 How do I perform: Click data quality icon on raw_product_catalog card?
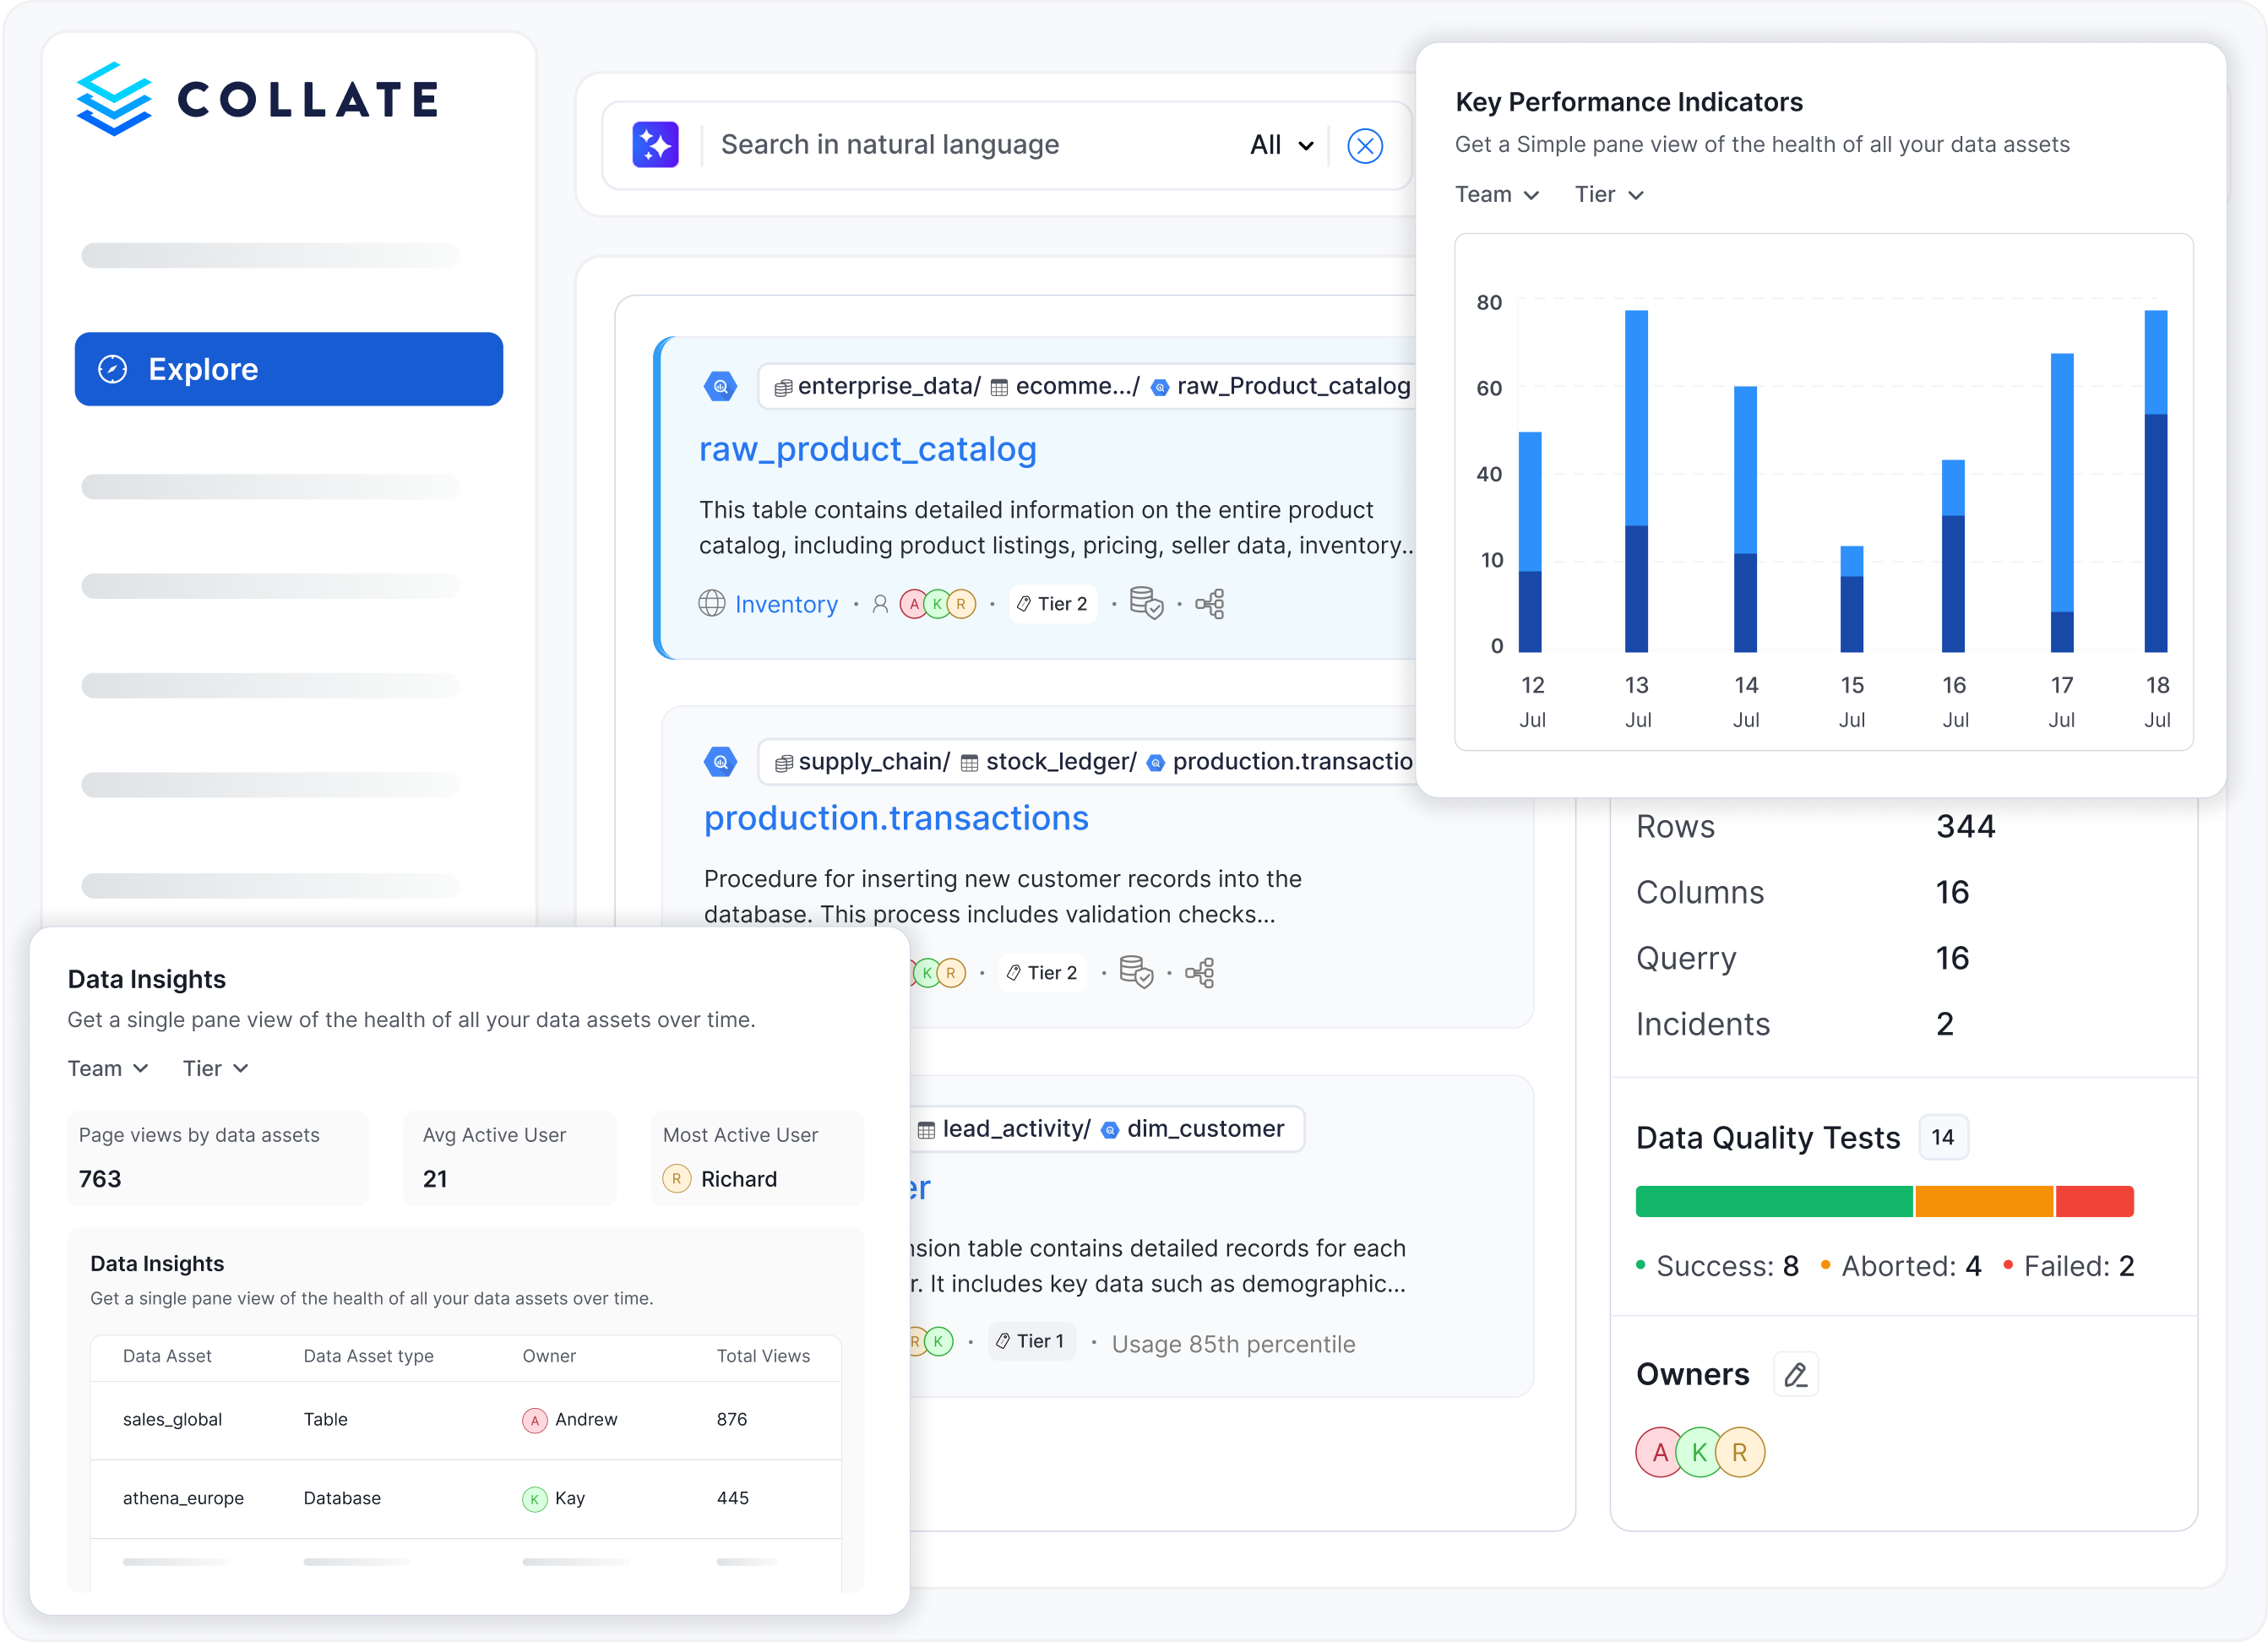[x=1146, y=603]
